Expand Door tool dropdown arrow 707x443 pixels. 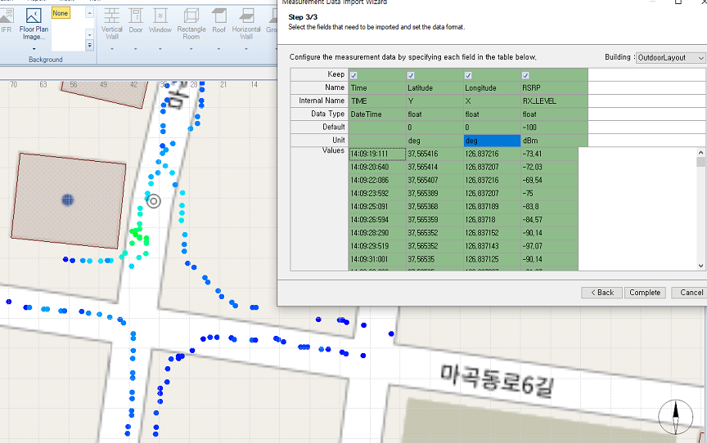tap(136, 48)
